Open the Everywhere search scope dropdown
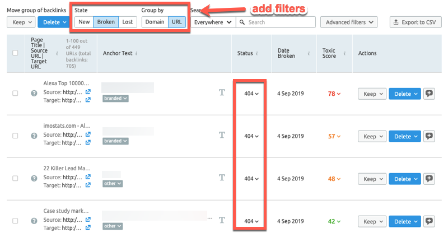448x242 pixels. pyautogui.click(x=212, y=22)
